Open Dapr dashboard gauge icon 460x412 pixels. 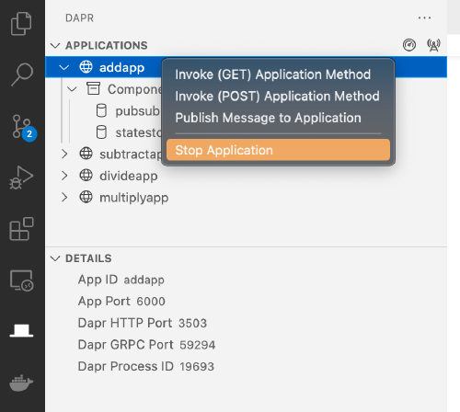pyautogui.click(x=409, y=45)
